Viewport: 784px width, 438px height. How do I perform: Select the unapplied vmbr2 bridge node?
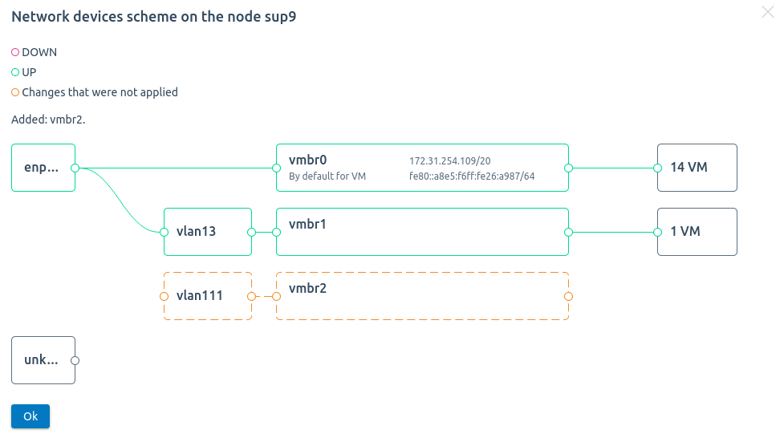[x=422, y=296]
